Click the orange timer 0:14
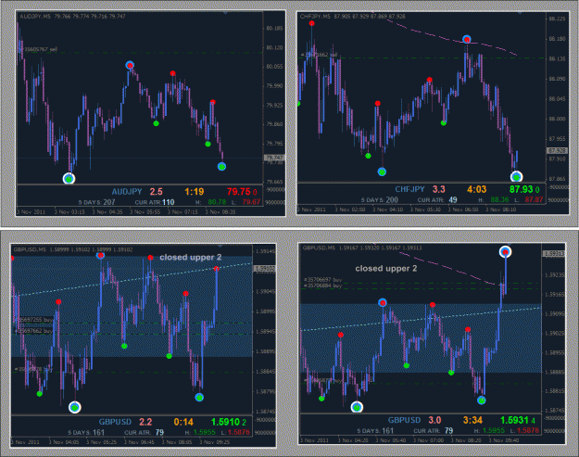 183,422
